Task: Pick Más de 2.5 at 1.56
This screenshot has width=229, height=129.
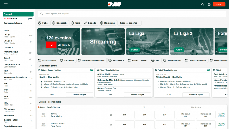Action: (x=185, y=115)
